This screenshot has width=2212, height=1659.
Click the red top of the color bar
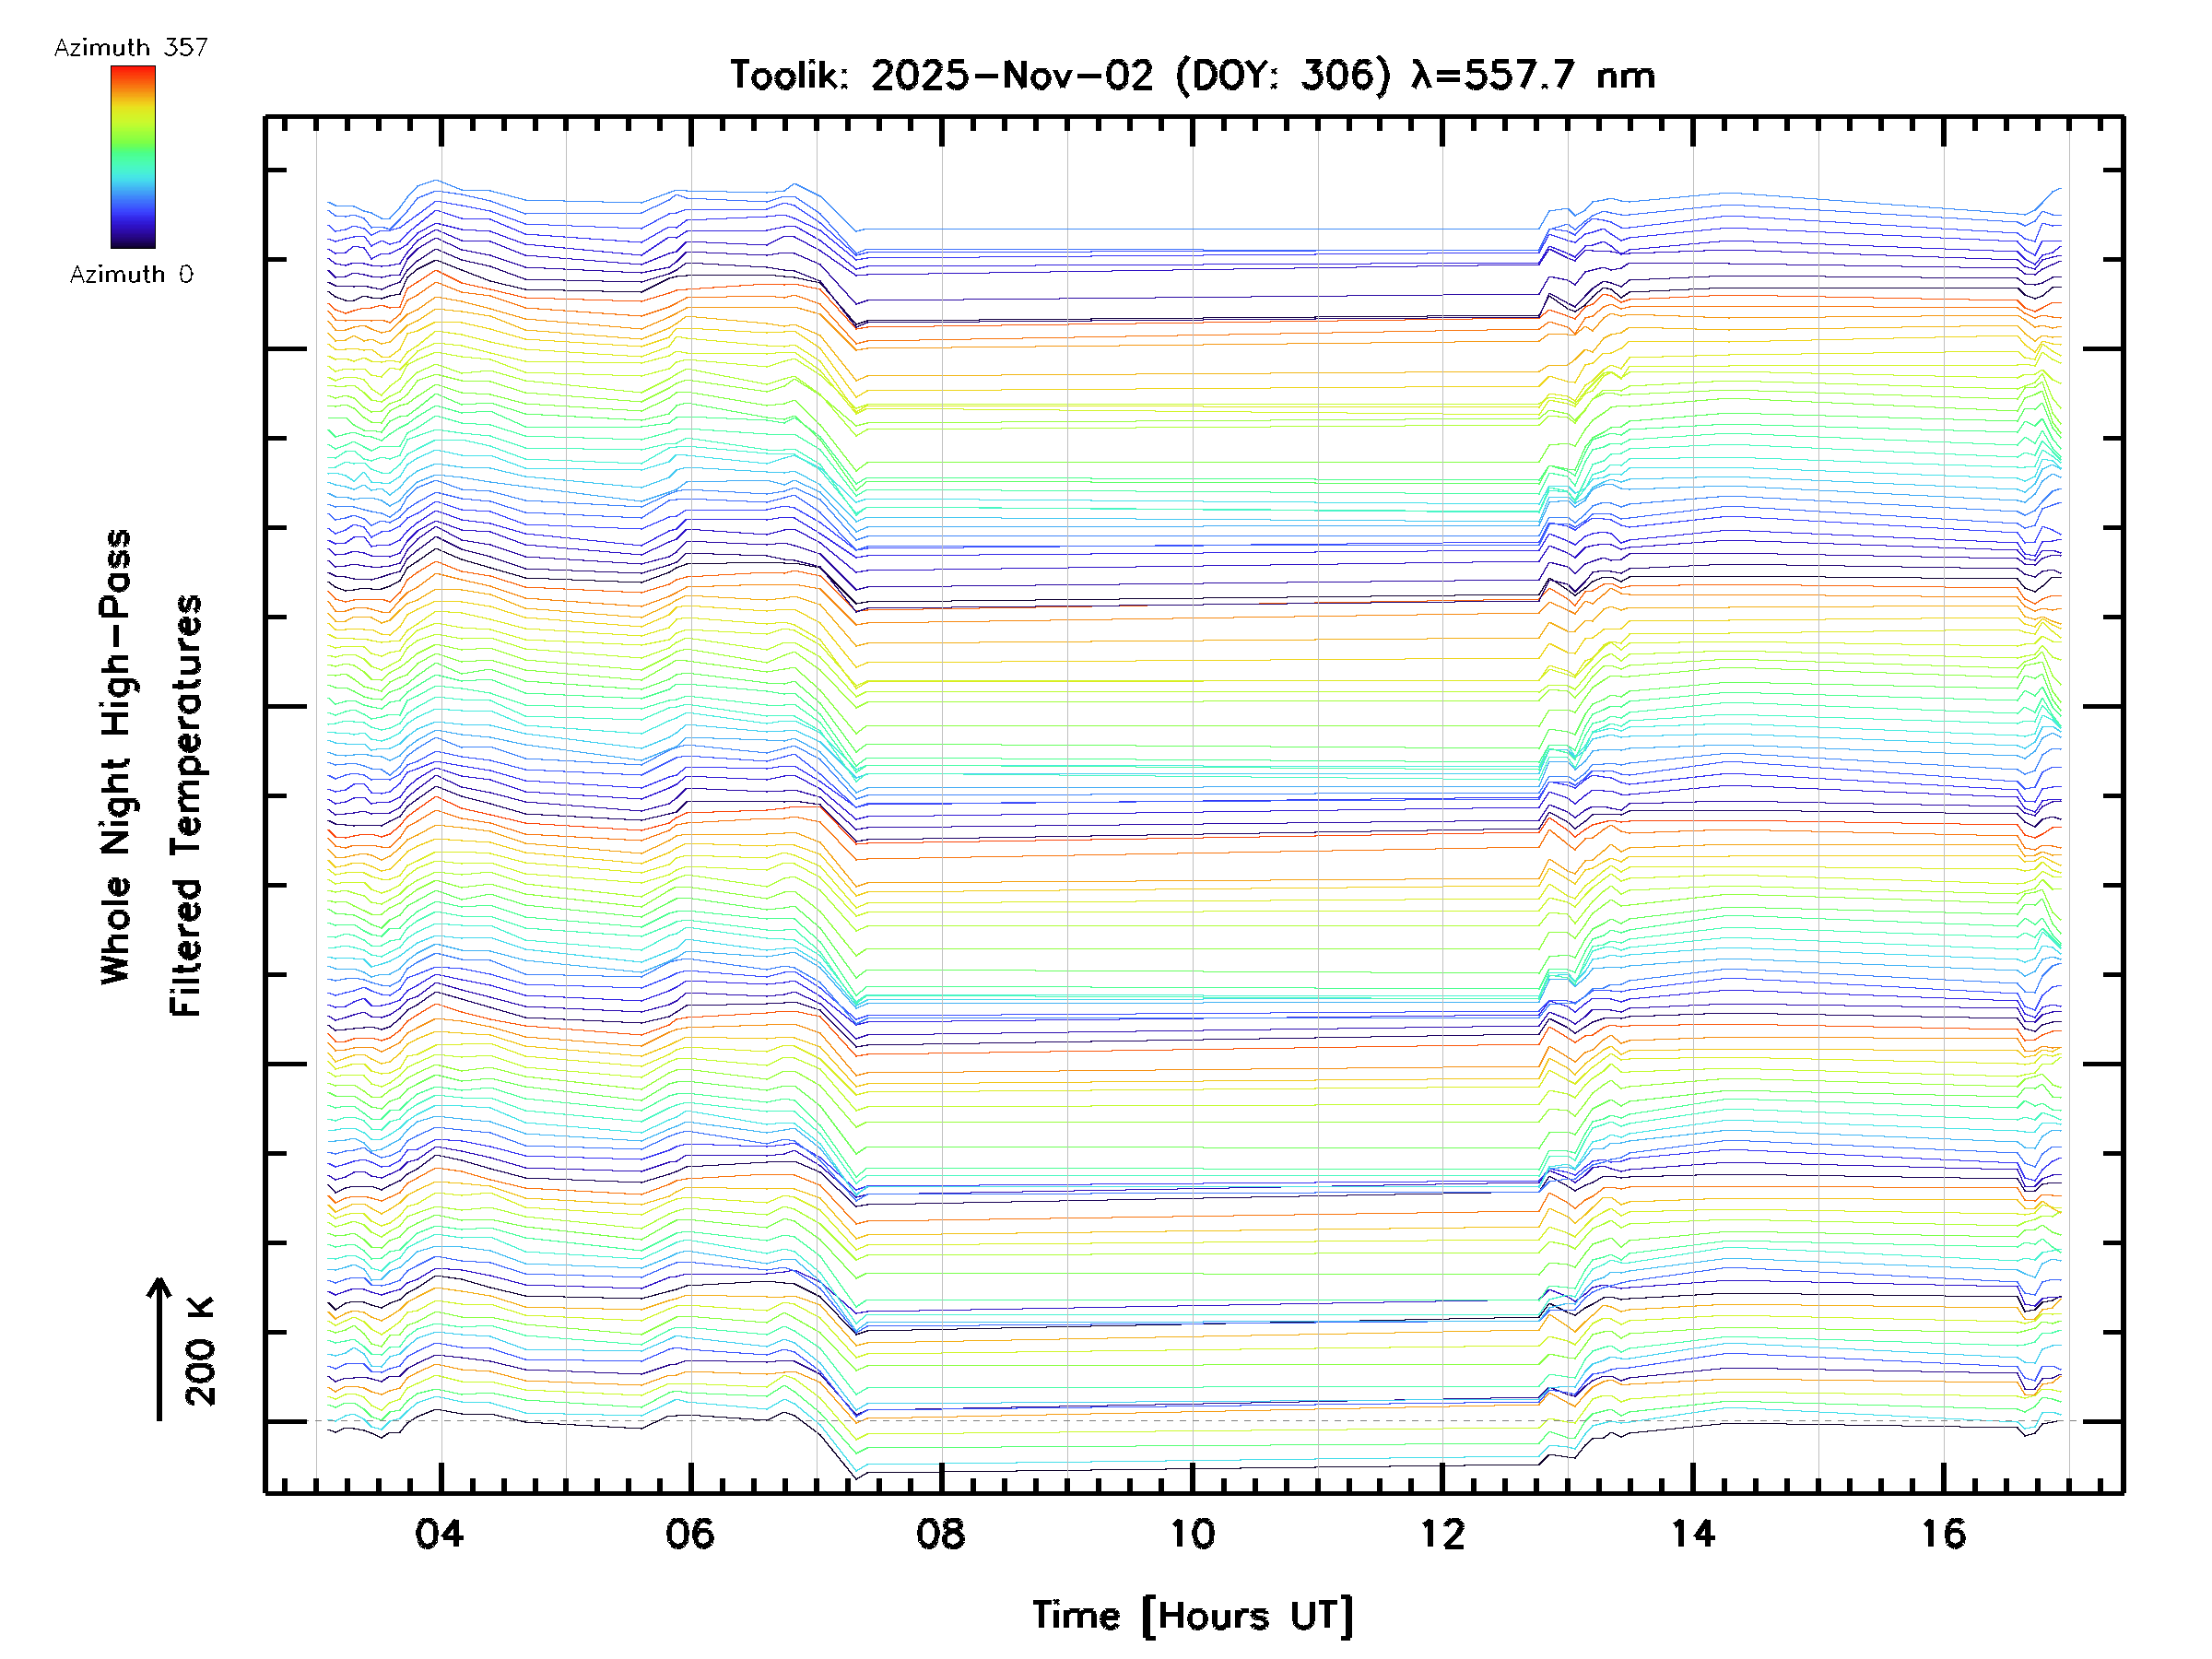pyautogui.click(x=133, y=74)
